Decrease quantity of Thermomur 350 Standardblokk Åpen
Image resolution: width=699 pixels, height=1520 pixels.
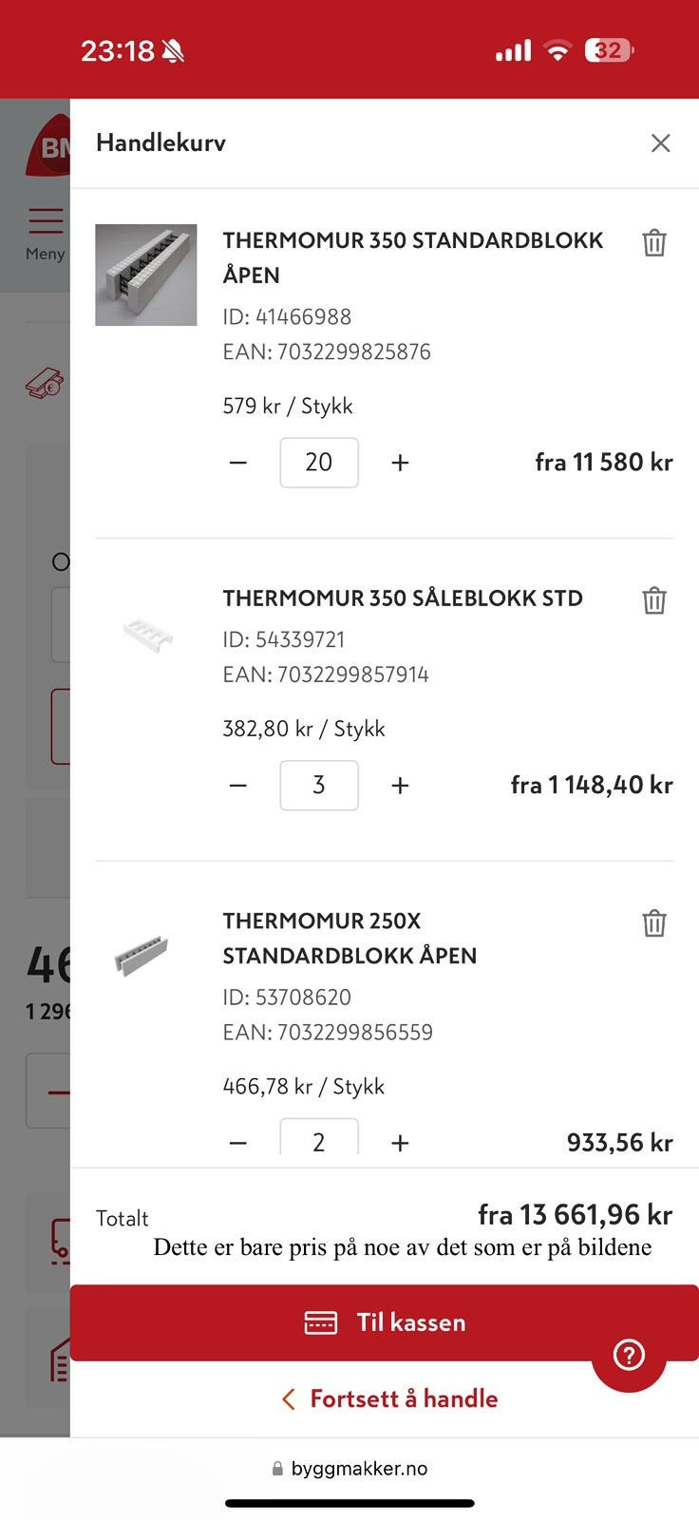pyautogui.click(x=238, y=463)
